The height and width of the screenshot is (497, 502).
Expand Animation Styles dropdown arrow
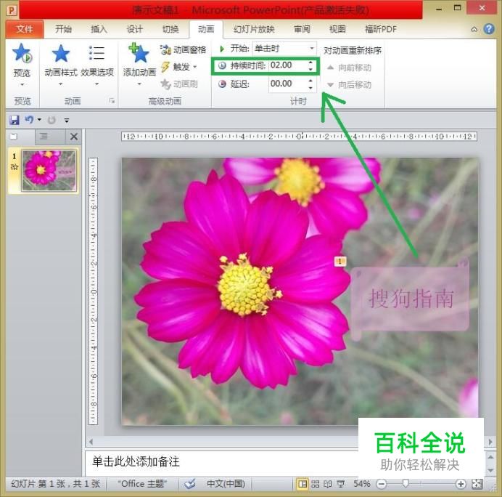pos(60,84)
